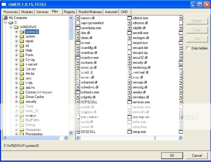Click the Copy button

(197, 30)
